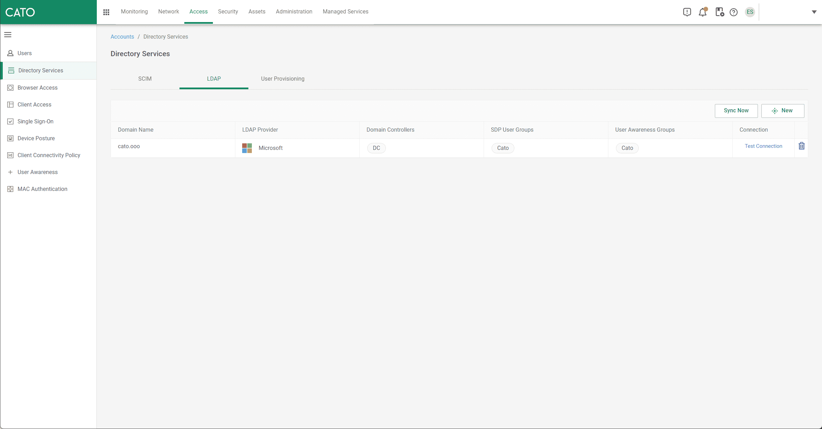822x429 pixels.
Task: Click the delete icon for cato.ooo entry
Action: 802,146
